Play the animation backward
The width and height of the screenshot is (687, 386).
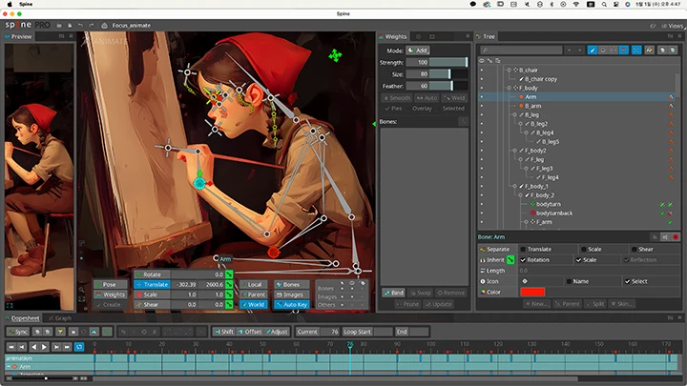[34, 347]
